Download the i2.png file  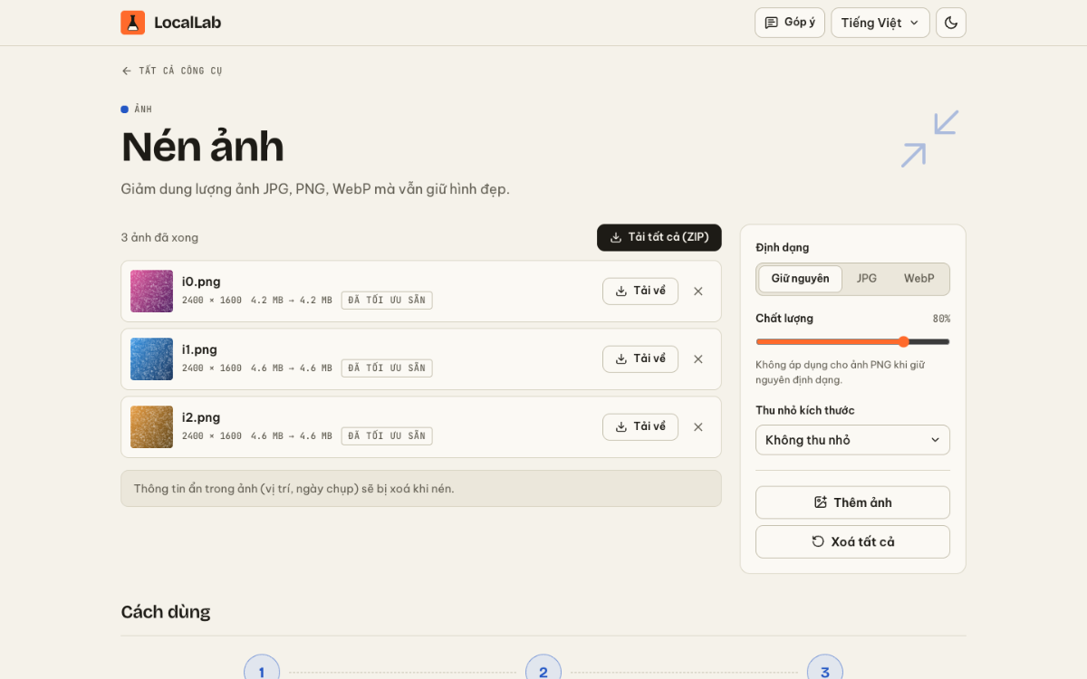coord(640,427)
